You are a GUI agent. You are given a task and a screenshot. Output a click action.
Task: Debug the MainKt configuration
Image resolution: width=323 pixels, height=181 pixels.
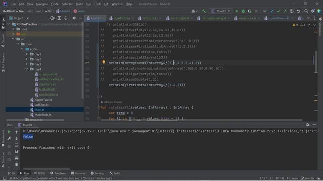pos(243,11)
